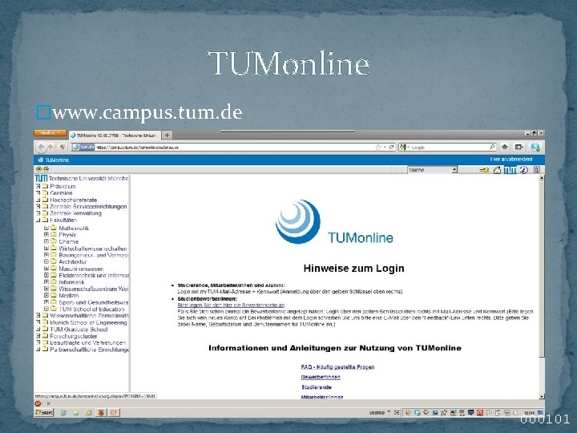Image resolution: width=577 pixels, height=433 pixels.
Task: Expand Zentrale Serviceeinrichtungen node
Action: [38, 207]
